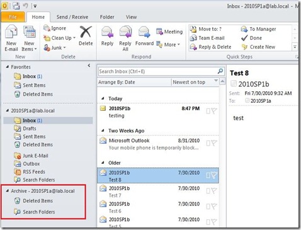This screenshot has height=230, width=301.
Task: Open the File tab
Action: (13, 17)
